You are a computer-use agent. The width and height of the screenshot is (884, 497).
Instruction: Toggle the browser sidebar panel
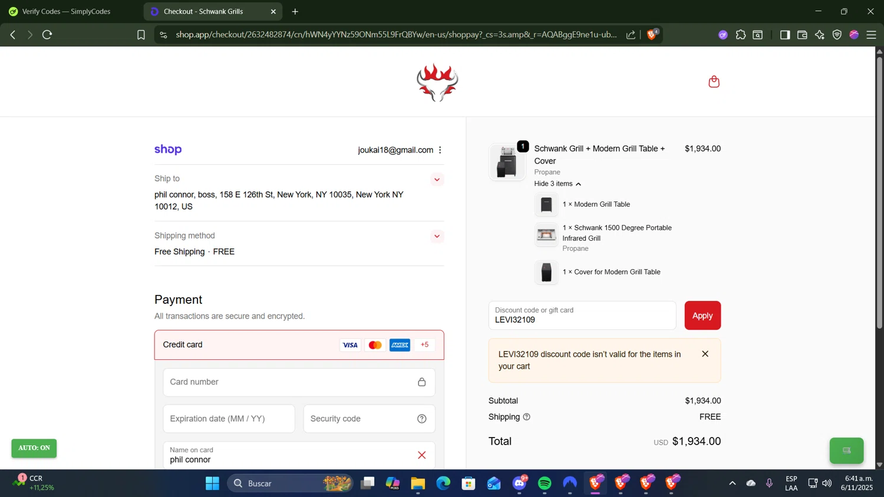click(785, 35)
